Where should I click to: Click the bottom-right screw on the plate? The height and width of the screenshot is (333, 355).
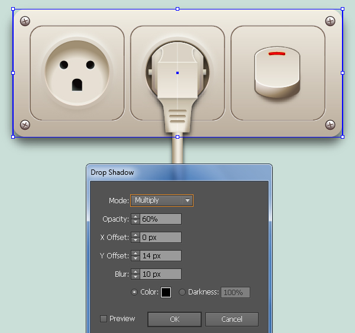(330, 124)
